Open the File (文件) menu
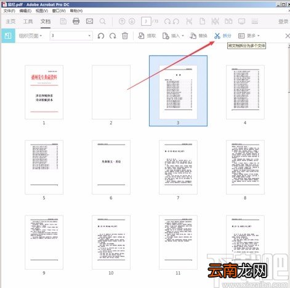The height and width of the screenshot is (288, 290). tap(9, 10)
